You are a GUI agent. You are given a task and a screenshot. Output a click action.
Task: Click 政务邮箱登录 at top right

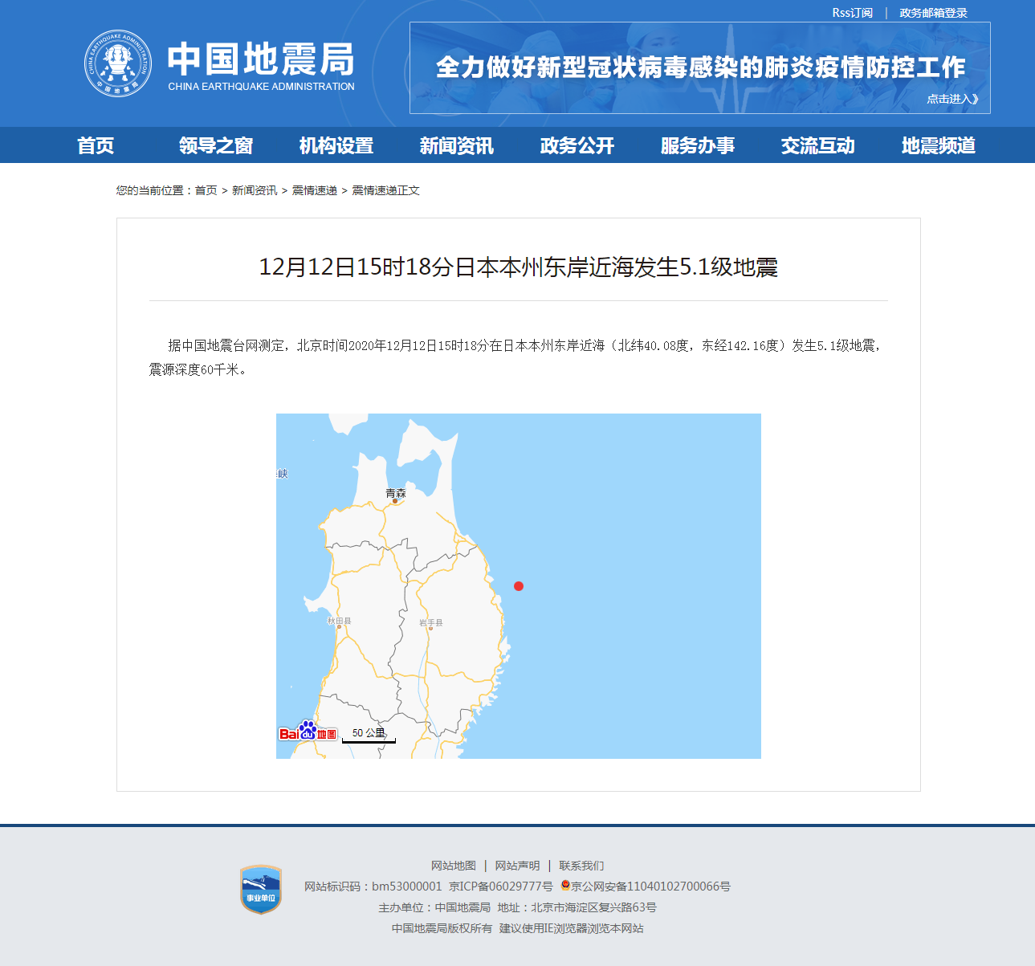click(x=932, y=12)
